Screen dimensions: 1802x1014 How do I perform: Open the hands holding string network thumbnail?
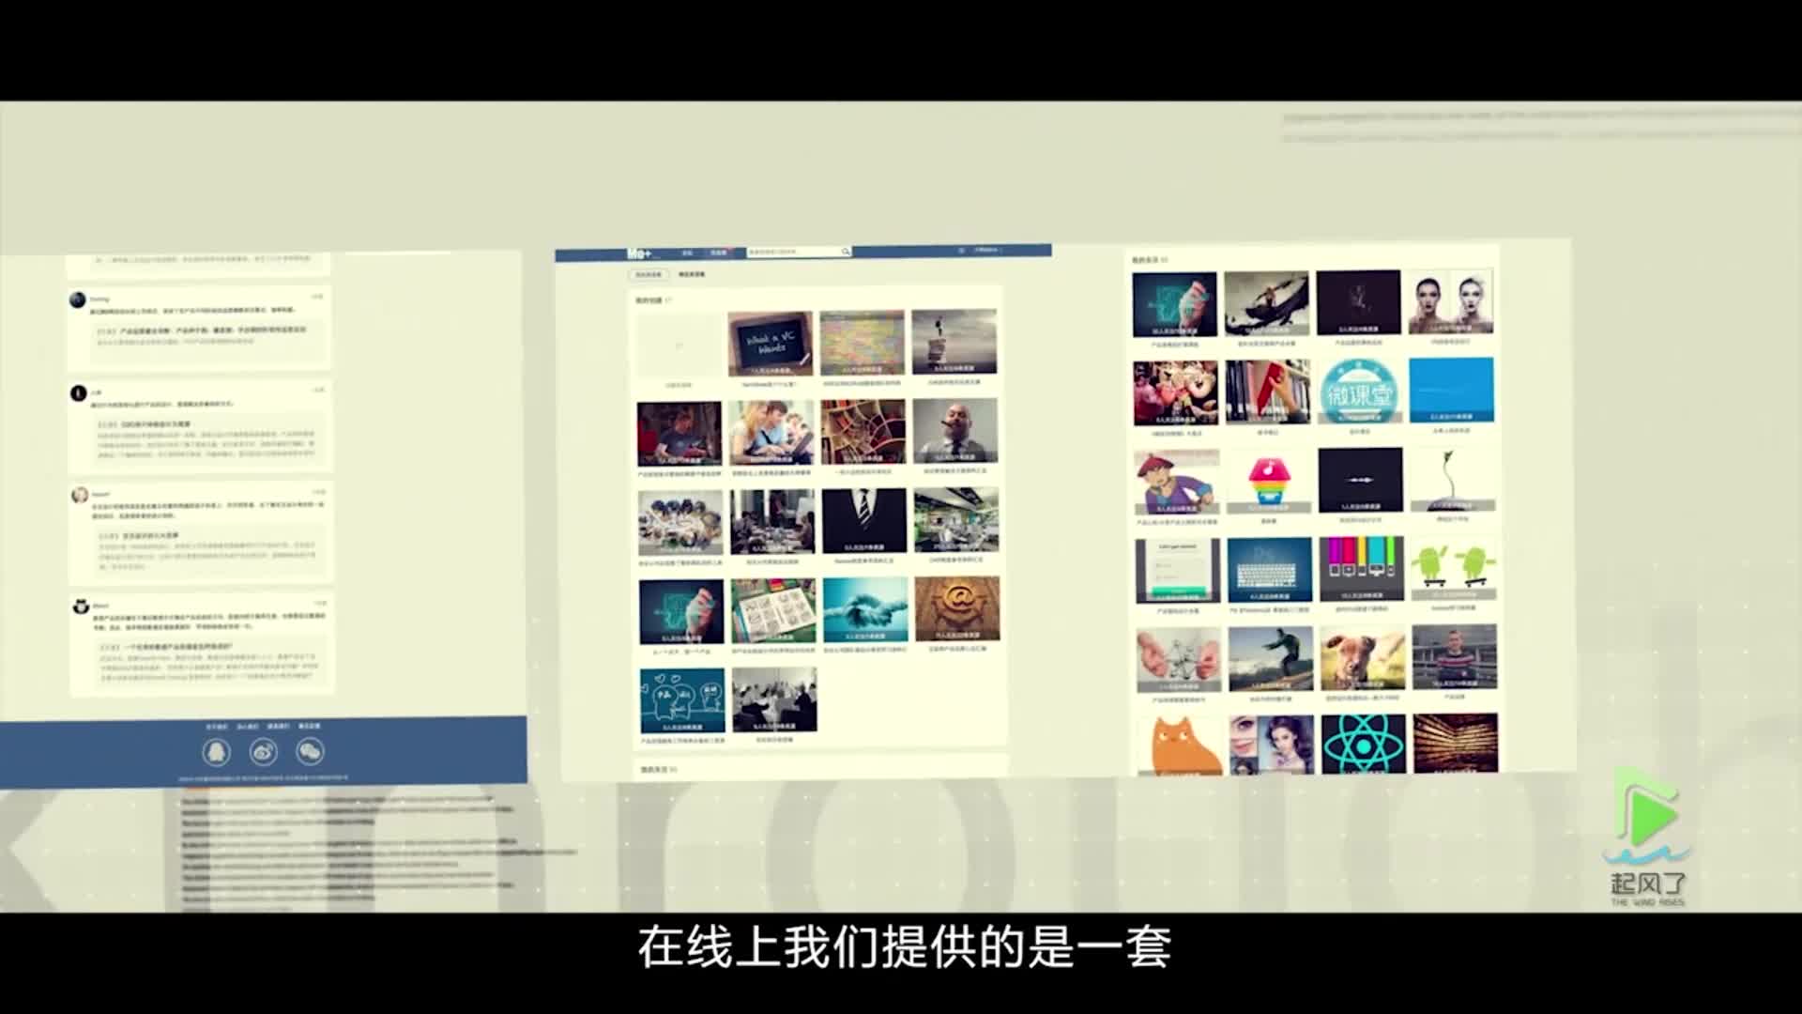1179,660
